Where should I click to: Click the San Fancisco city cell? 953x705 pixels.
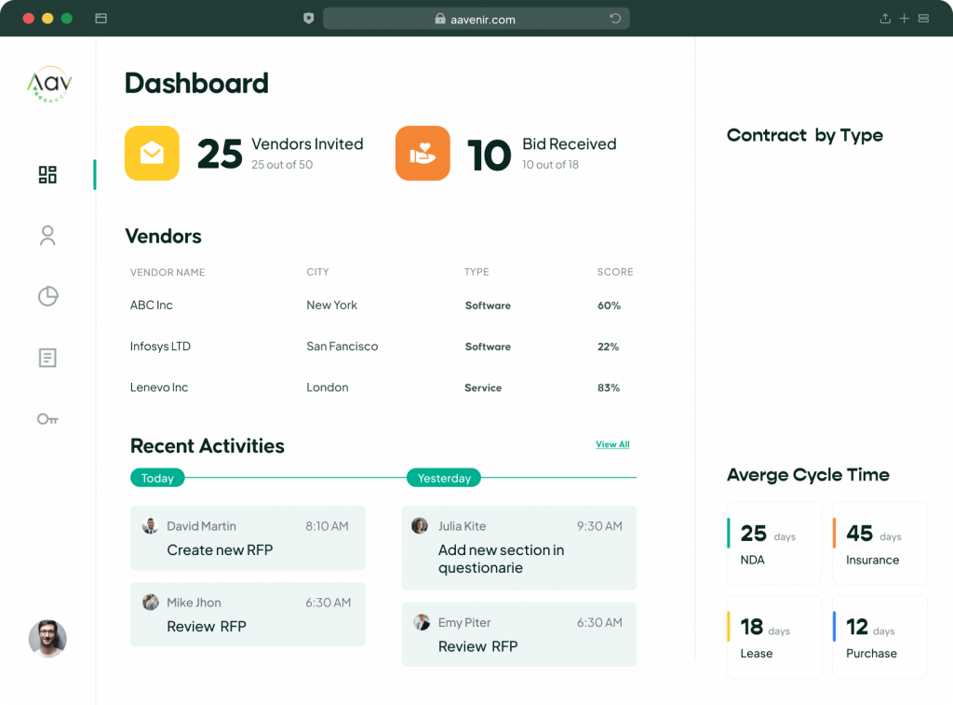[x=342, y=346]
